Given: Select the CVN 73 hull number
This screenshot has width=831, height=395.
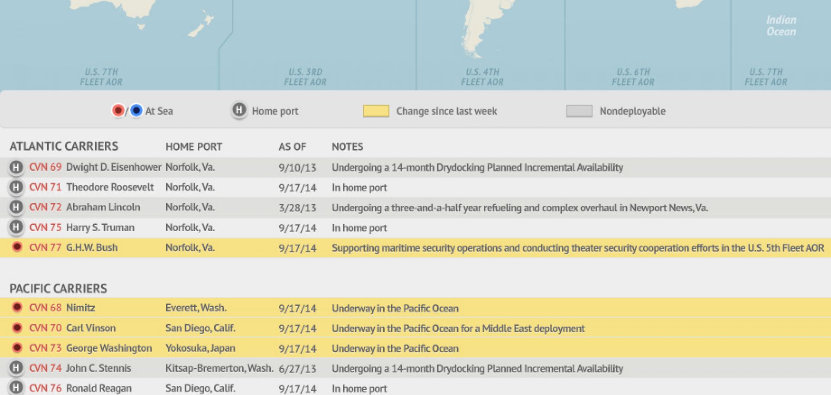Looking at the screenshot, I should (x=45, y=348).
